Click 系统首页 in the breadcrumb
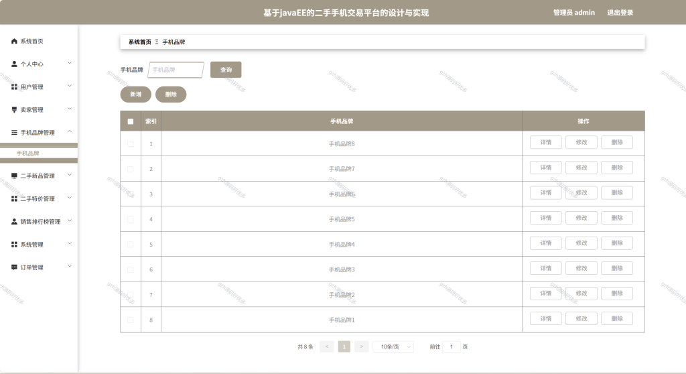This screenshot has height=374, width=686. (x=139, y=42)
